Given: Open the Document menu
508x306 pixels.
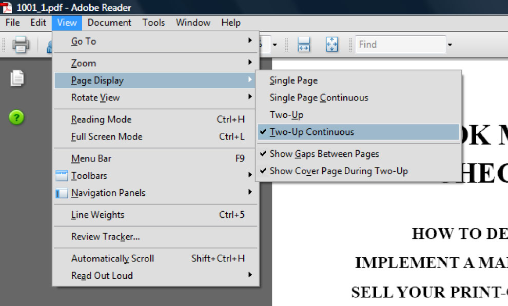Looking at the screenshot, I should tap(109, 23).
